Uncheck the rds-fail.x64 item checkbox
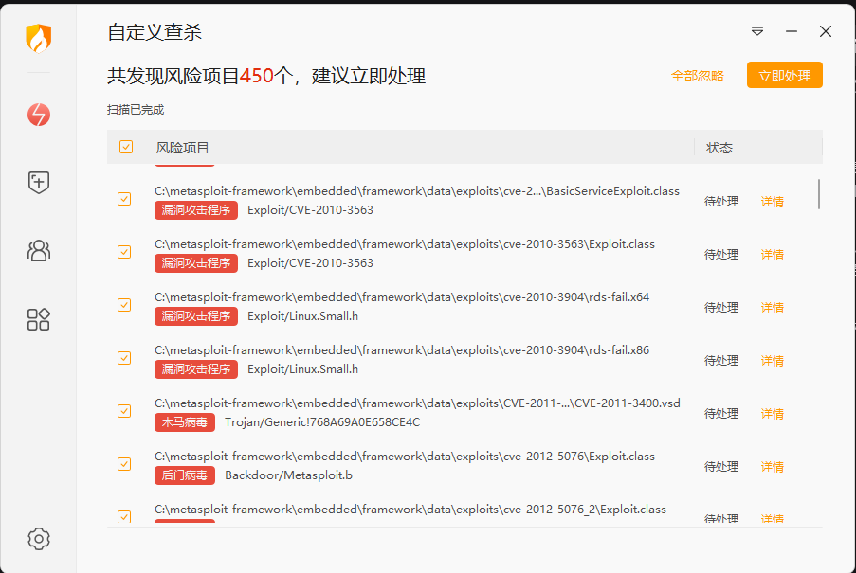856x573 pixels. [124, 305]
